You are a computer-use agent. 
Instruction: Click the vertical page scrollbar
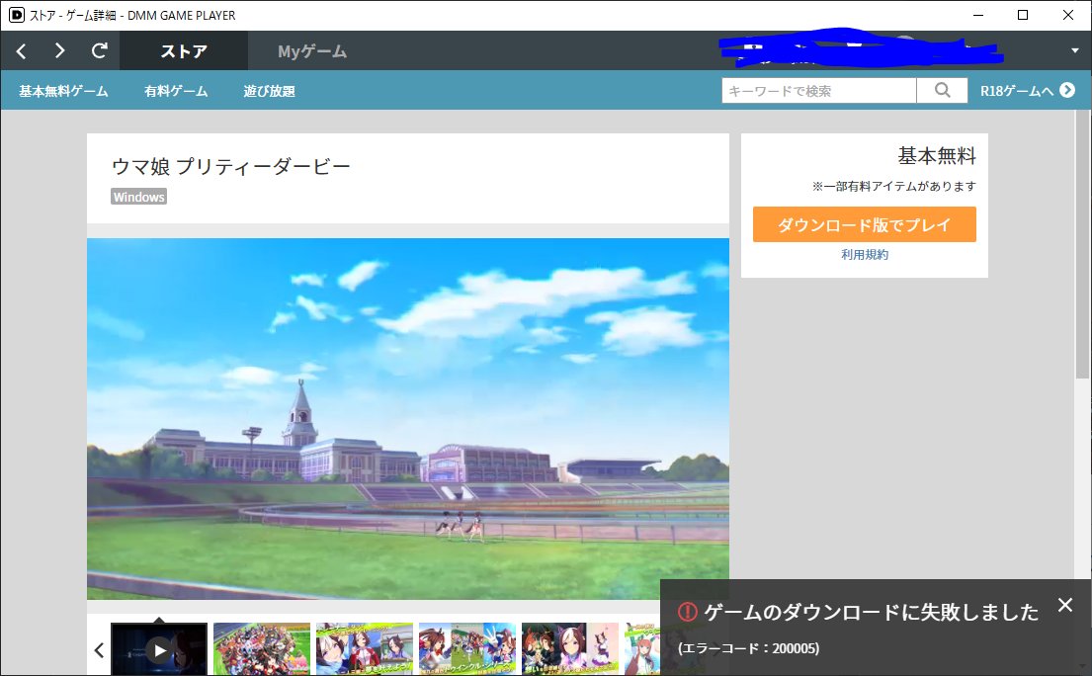1081,244
